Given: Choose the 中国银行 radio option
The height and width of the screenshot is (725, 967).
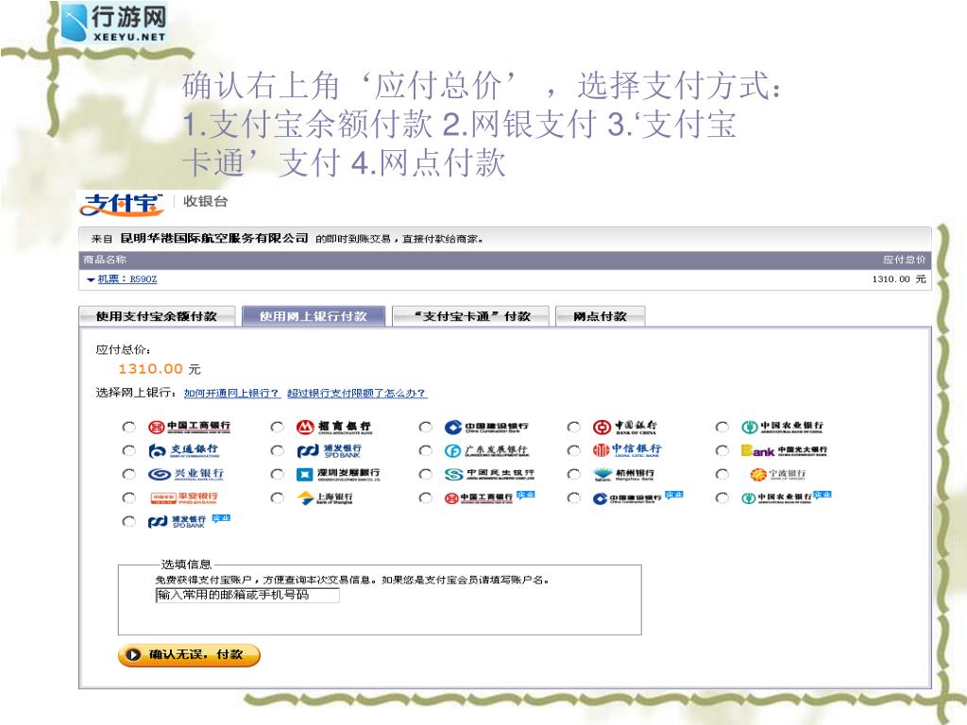Looking at the screenshot, I should 573,427.
